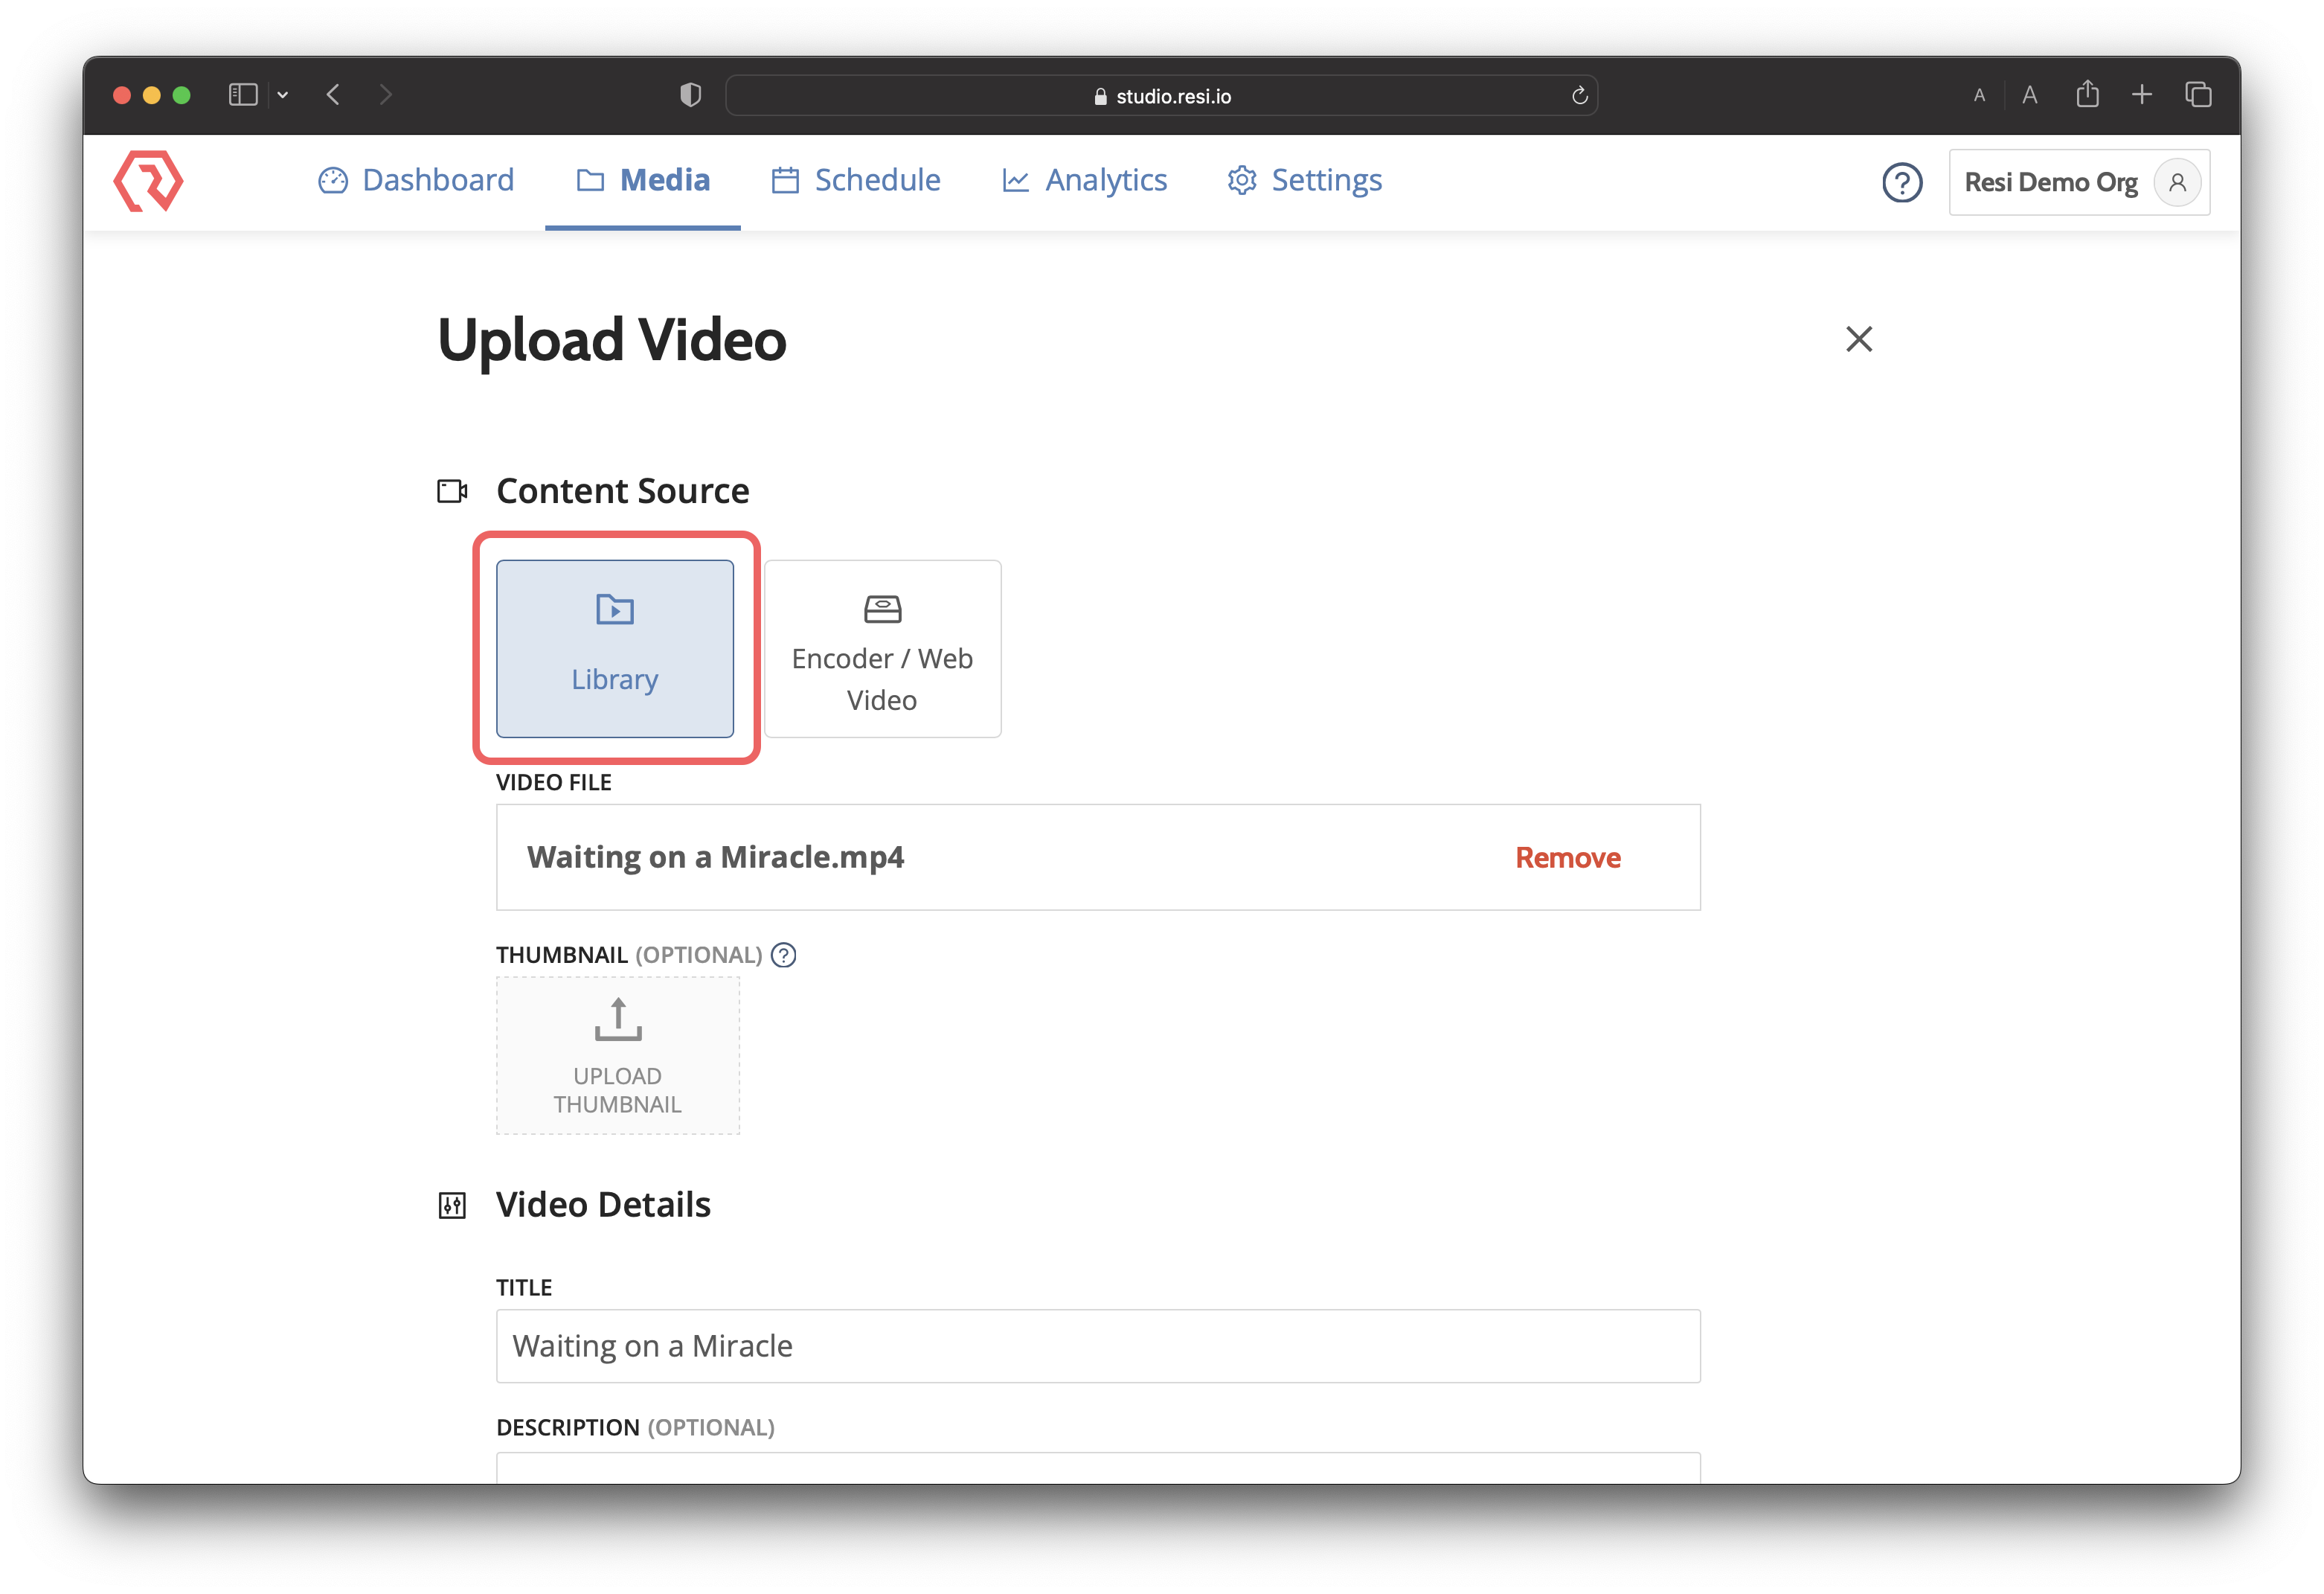Click the Title input field
Image resolution: width=2324 pixels, height=1594 pixels.
click(1098, 1346)
